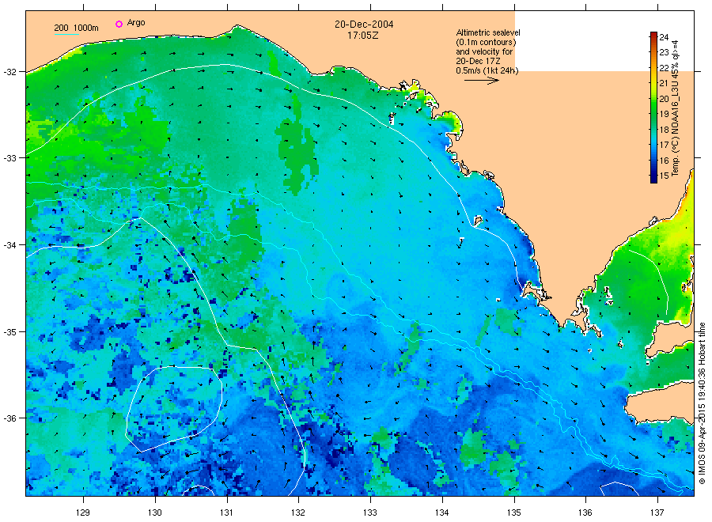
Task: Click the latitude axis label -36
Action: coord(9,418)
